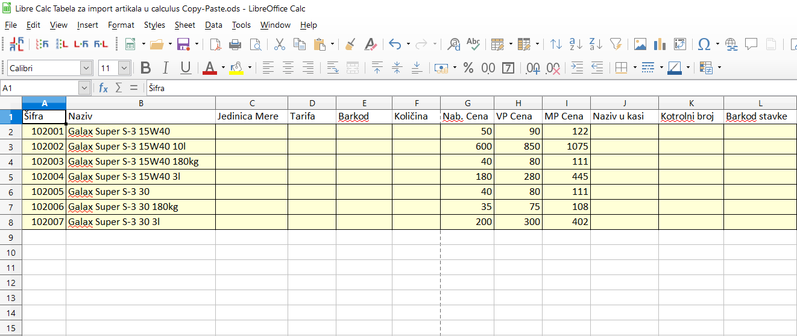Toggle Print Preview
This screenshot has width=797, height=336.
pyautogui.click(x=256, y=44)
